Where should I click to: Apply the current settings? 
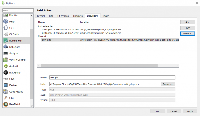(190, 111)
